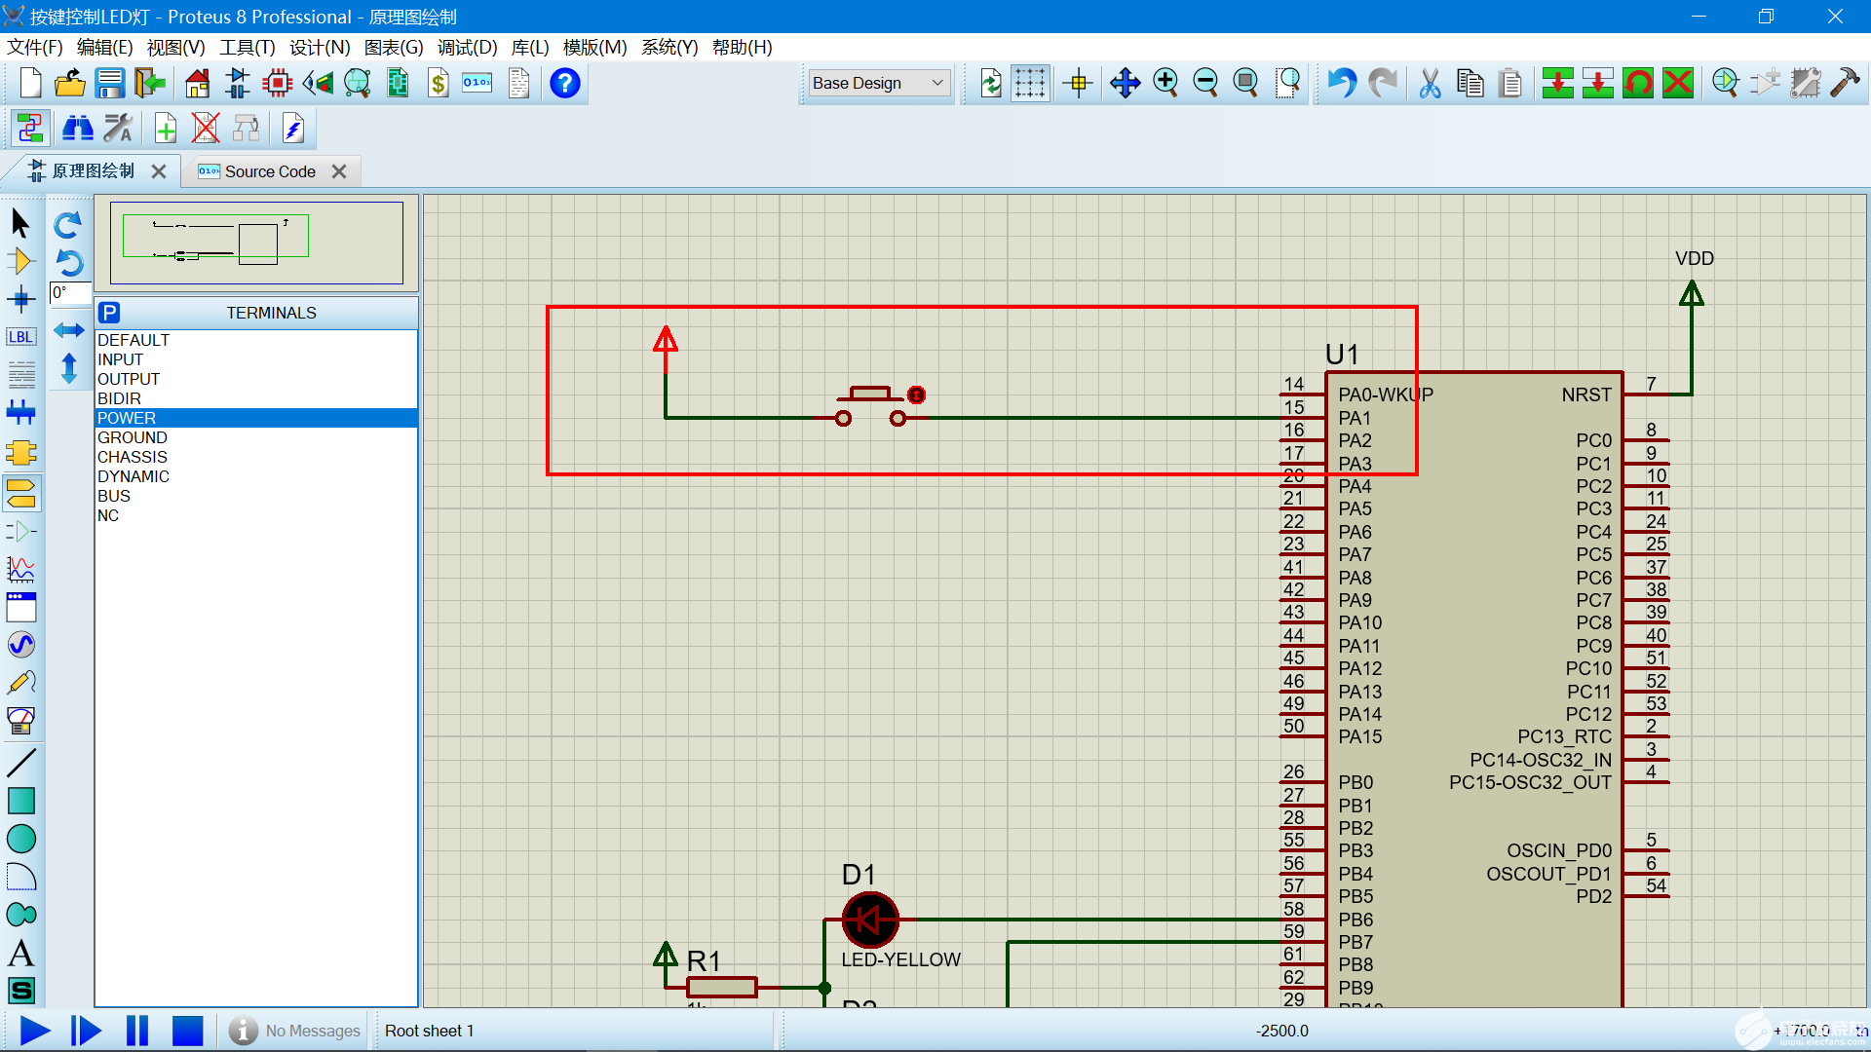Image resolution: width=1871 pixels, height=1052 pixels.
Task: Select the Wire Label mode icon
Action: 21,337
